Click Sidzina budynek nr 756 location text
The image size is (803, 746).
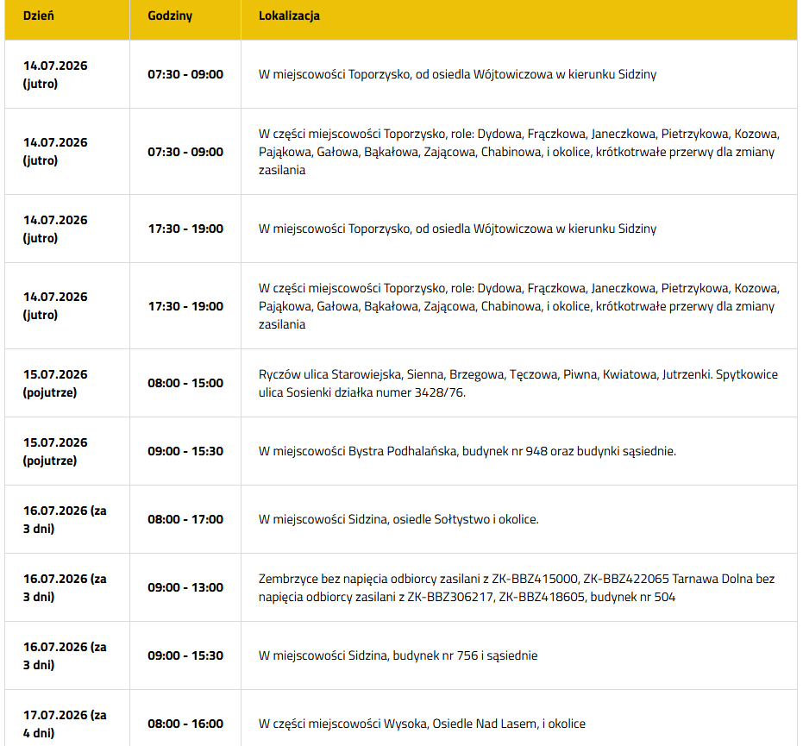[398, 655]
